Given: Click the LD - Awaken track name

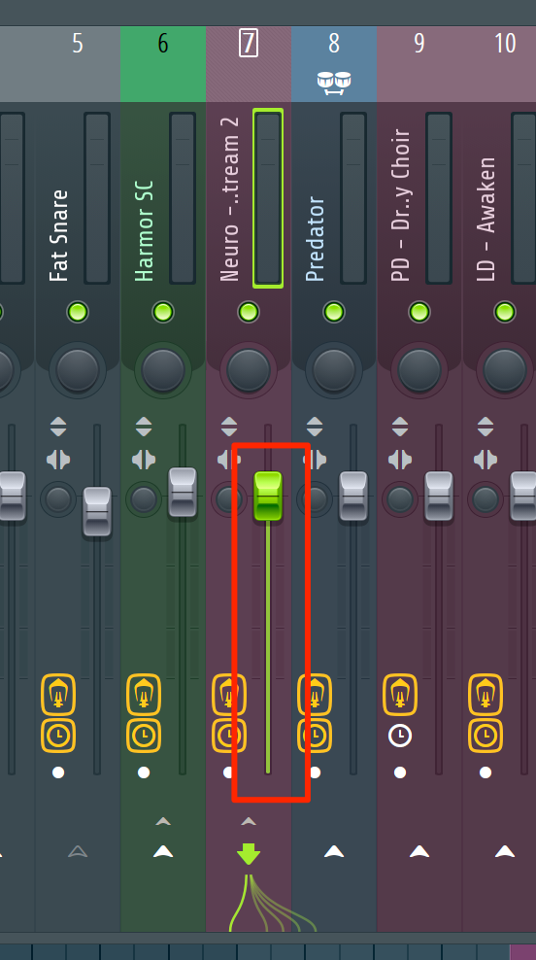Looking at the screenshot, I should (x=486, y=220).
